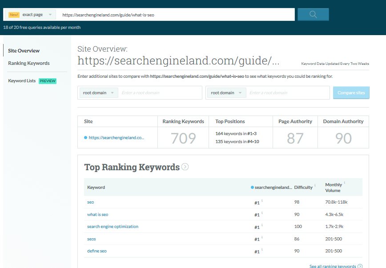Open second root domain dropdown
The height and width of the screenshot is (268, 386).
[x=226, y=93]
